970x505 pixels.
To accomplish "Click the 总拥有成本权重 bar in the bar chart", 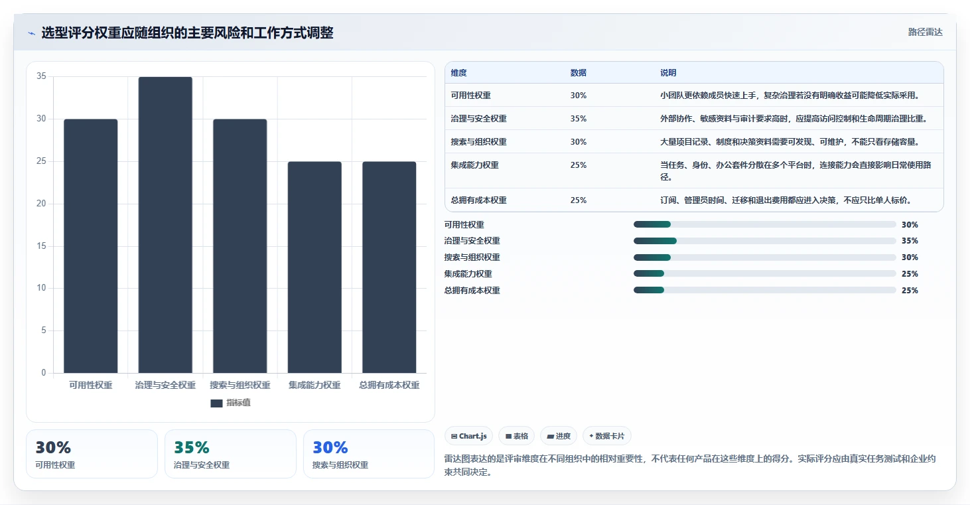I will (x=389, y=267).
